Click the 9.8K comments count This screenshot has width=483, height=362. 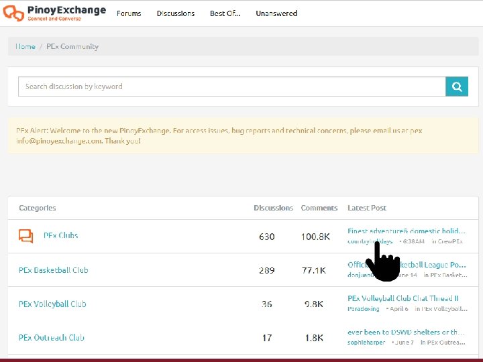click(314, 304)
